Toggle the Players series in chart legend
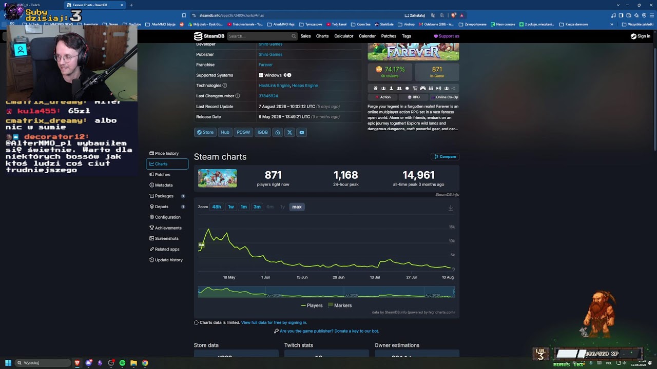Screen dimensions: 657x369 pos(312,305)
